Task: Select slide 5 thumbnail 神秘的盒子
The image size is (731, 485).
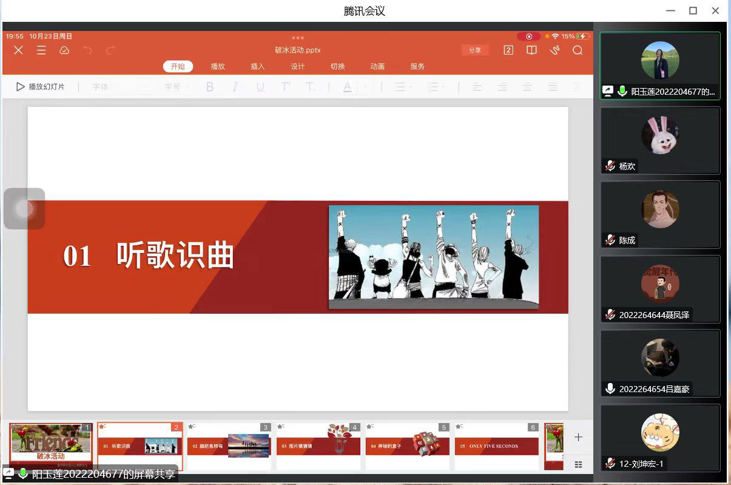Action: (x=408, y=446)
